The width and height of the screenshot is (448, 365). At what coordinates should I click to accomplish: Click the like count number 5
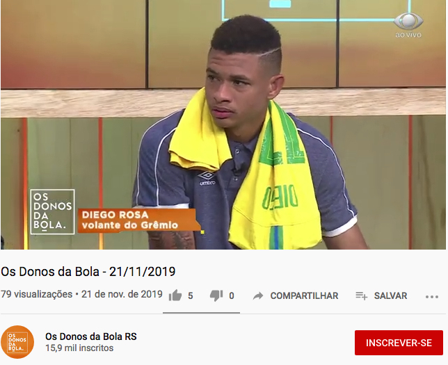[191, 296]
